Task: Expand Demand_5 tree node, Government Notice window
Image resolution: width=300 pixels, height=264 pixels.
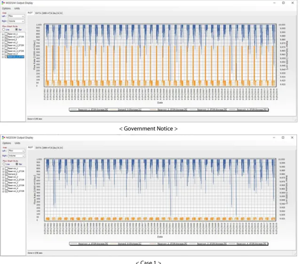Action: point(3,40)
